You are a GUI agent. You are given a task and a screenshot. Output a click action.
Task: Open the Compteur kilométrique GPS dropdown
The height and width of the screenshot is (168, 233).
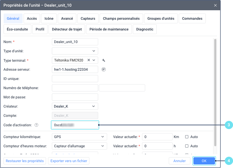click(102, 137)
